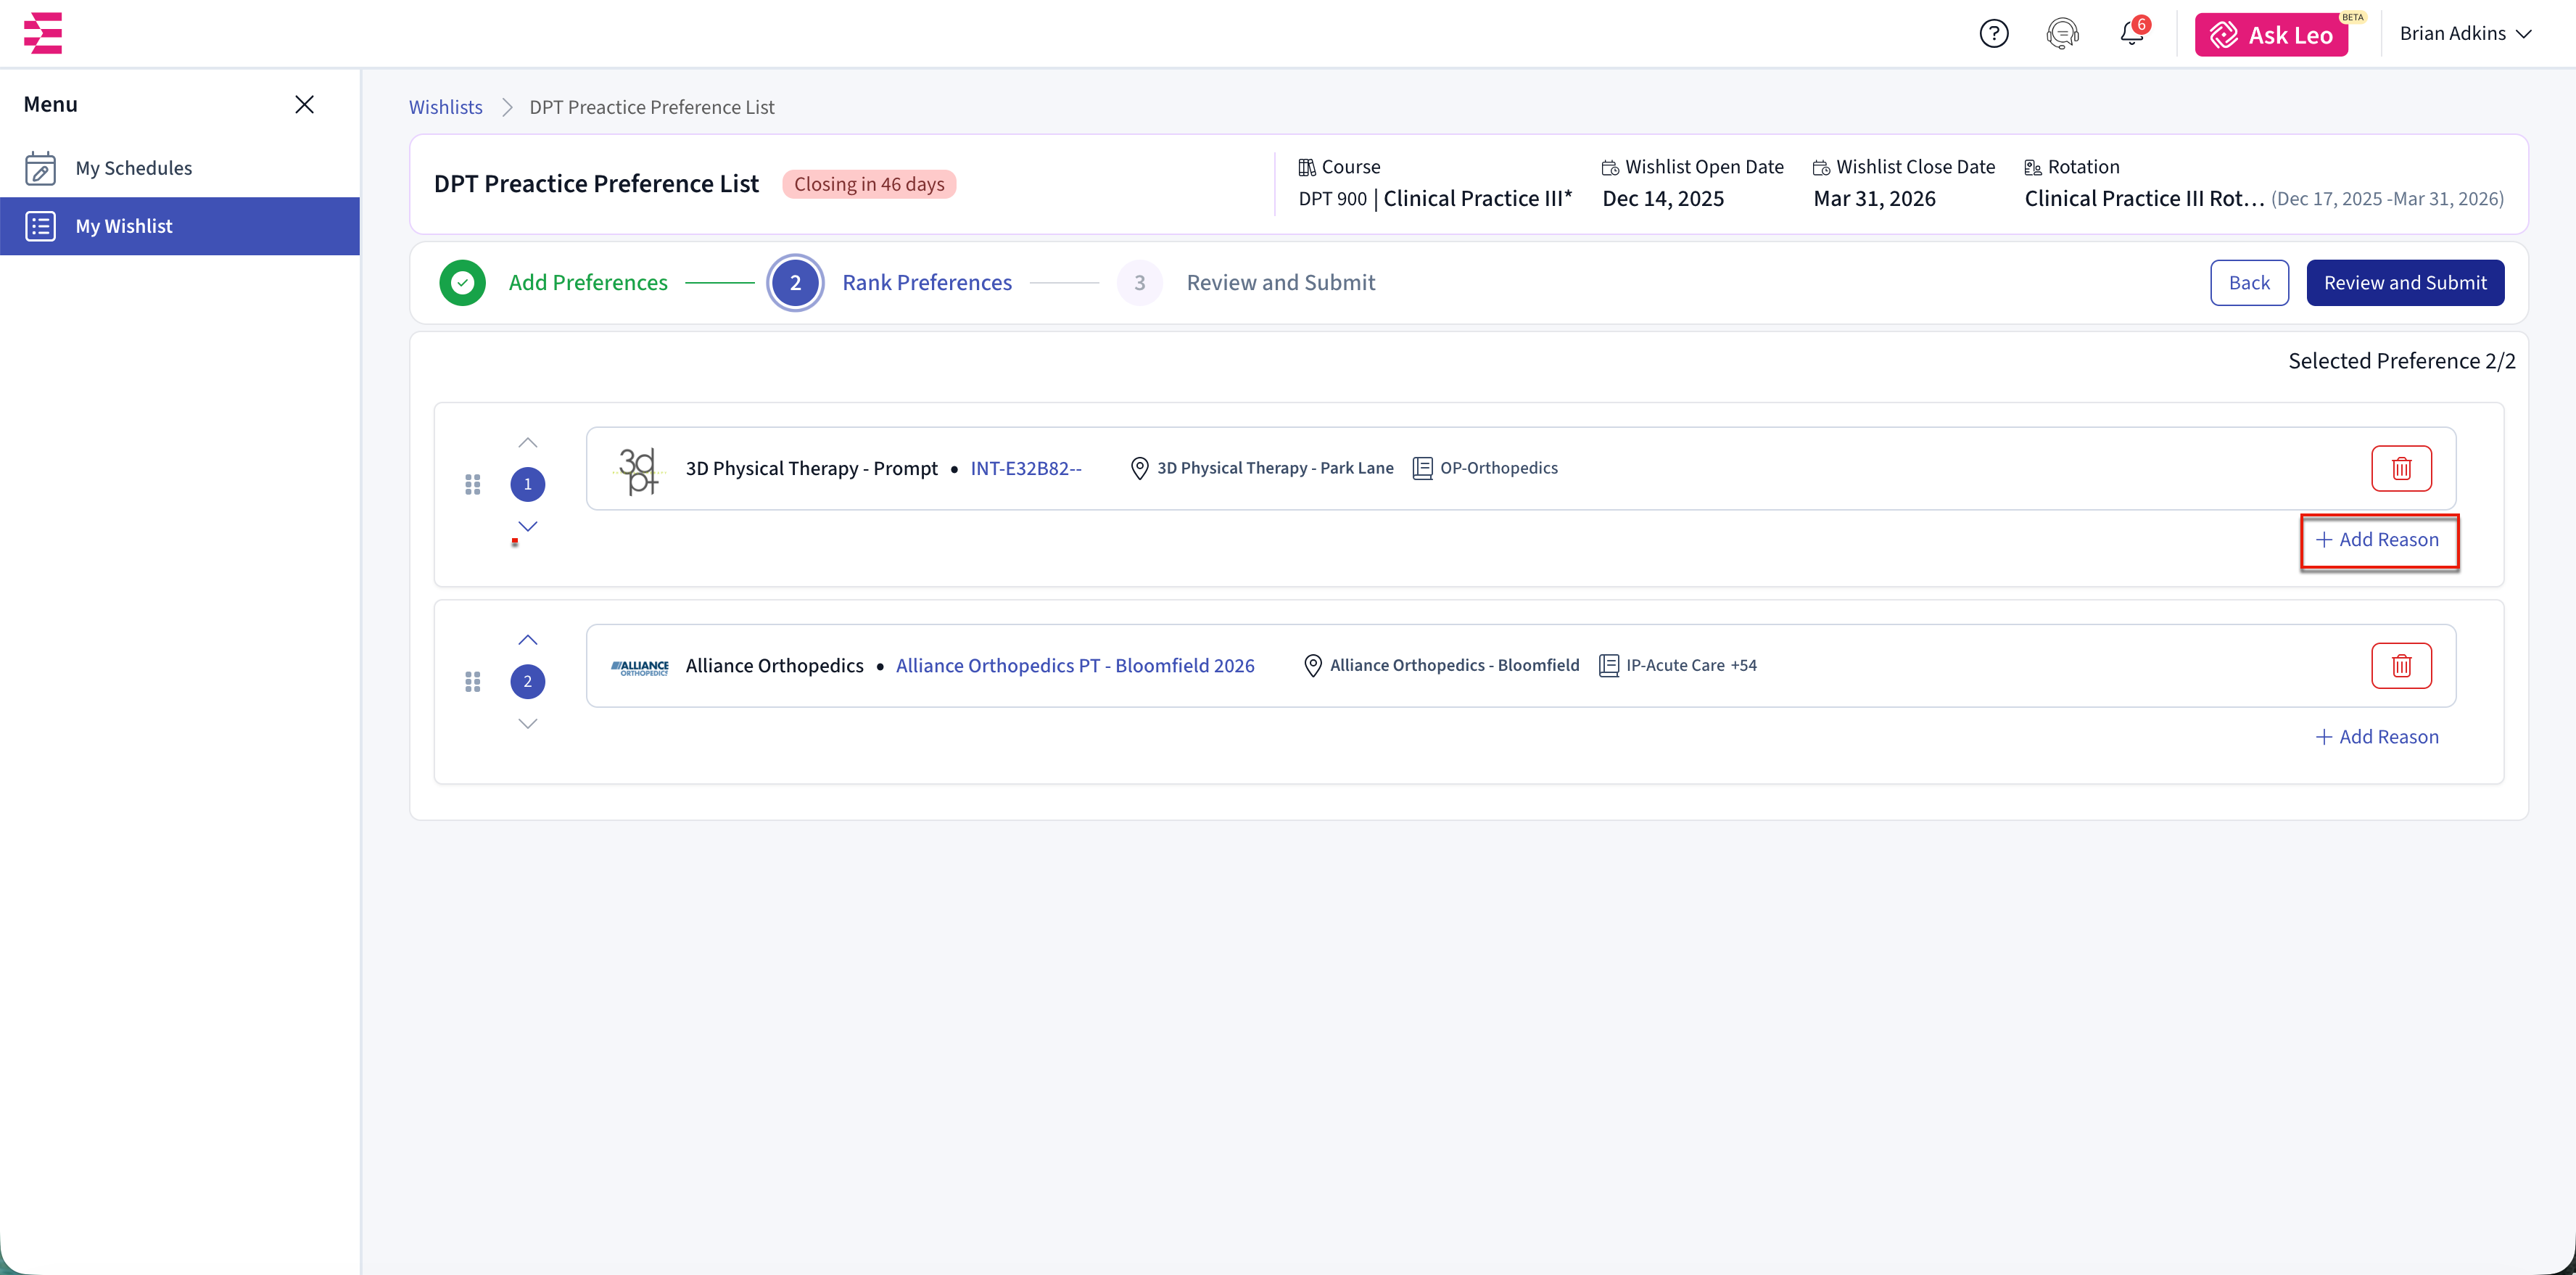Open the Wishlists breadcrumb link

(445, 107)
